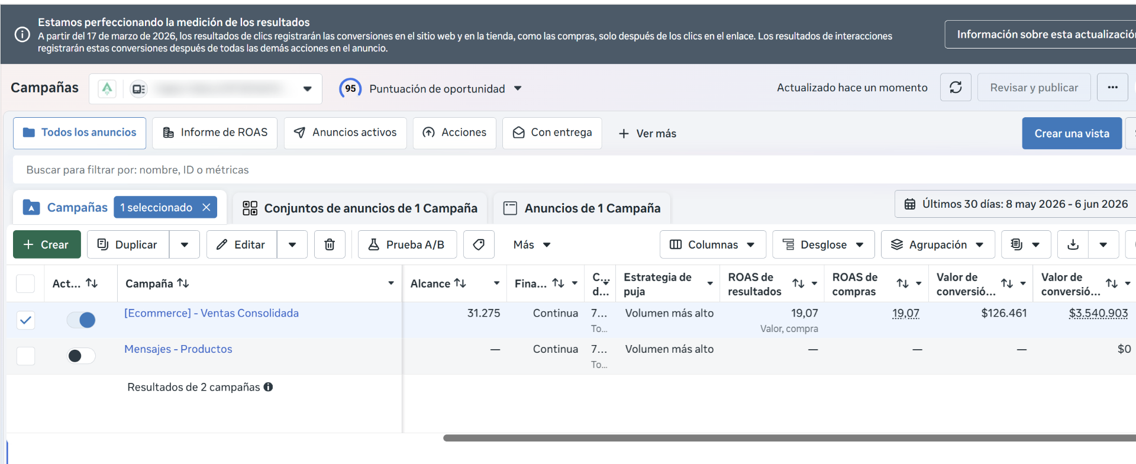Click the conversion value $3.540.903

click(1098, 313)
